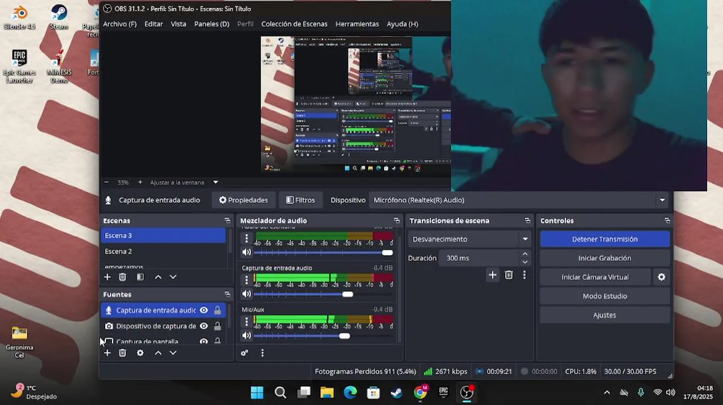Image resolution: width=723 pixels, height=405 pixels.
Task: Move scene down in Escenas toolbar
Action: click(173, 277)
